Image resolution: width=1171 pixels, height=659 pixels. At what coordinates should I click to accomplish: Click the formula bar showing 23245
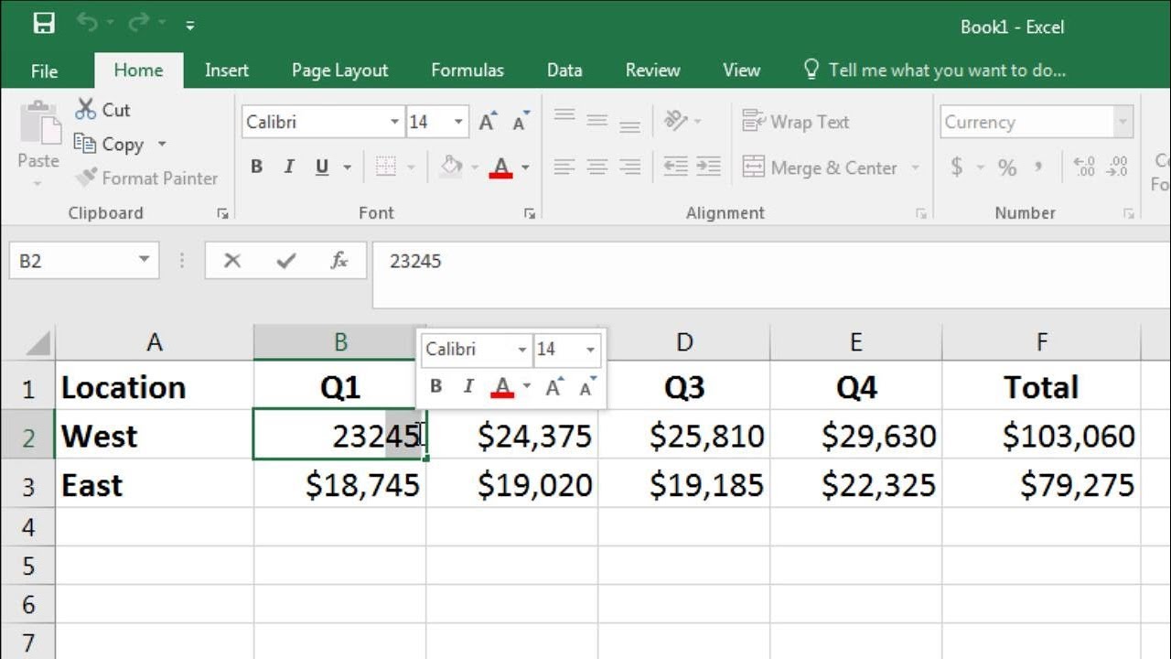coord(771,275)
